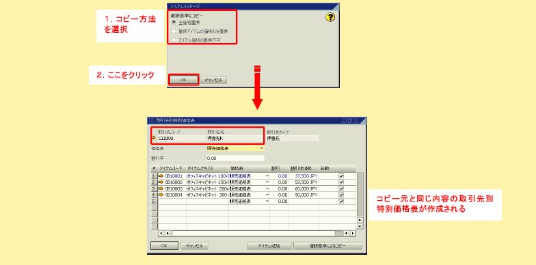The width and height of the screenshot is (536, 265).
Task: Expand the price list dropdown in row 1
Action: coord(267,176)
